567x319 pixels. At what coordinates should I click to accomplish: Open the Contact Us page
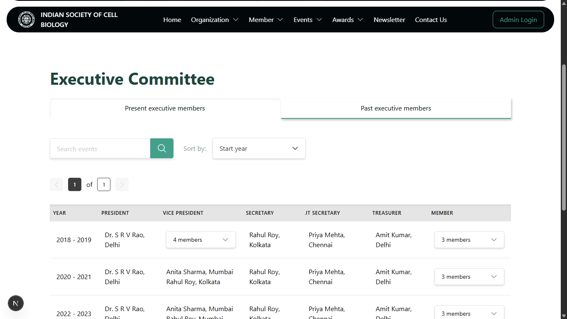point(431,20)
